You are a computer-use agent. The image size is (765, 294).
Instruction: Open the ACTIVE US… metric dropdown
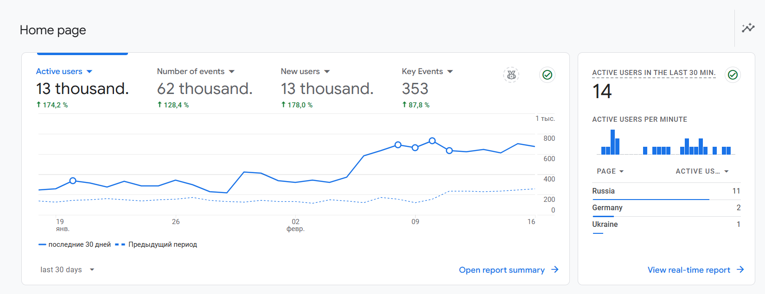[x=702, y=171]
